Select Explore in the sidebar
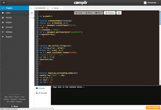This screenshot has height=110, width=161. tap(14, 22)
